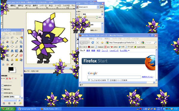Screen dimensions: 179x111
Task: Reset tool options to defaults
Action: point(20,103)
